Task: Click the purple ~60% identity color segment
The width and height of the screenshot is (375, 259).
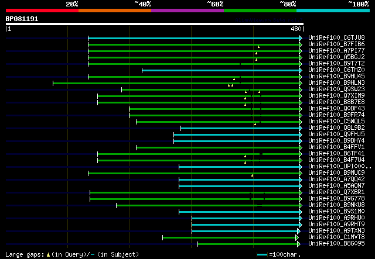Action: [x=187, y=11]
